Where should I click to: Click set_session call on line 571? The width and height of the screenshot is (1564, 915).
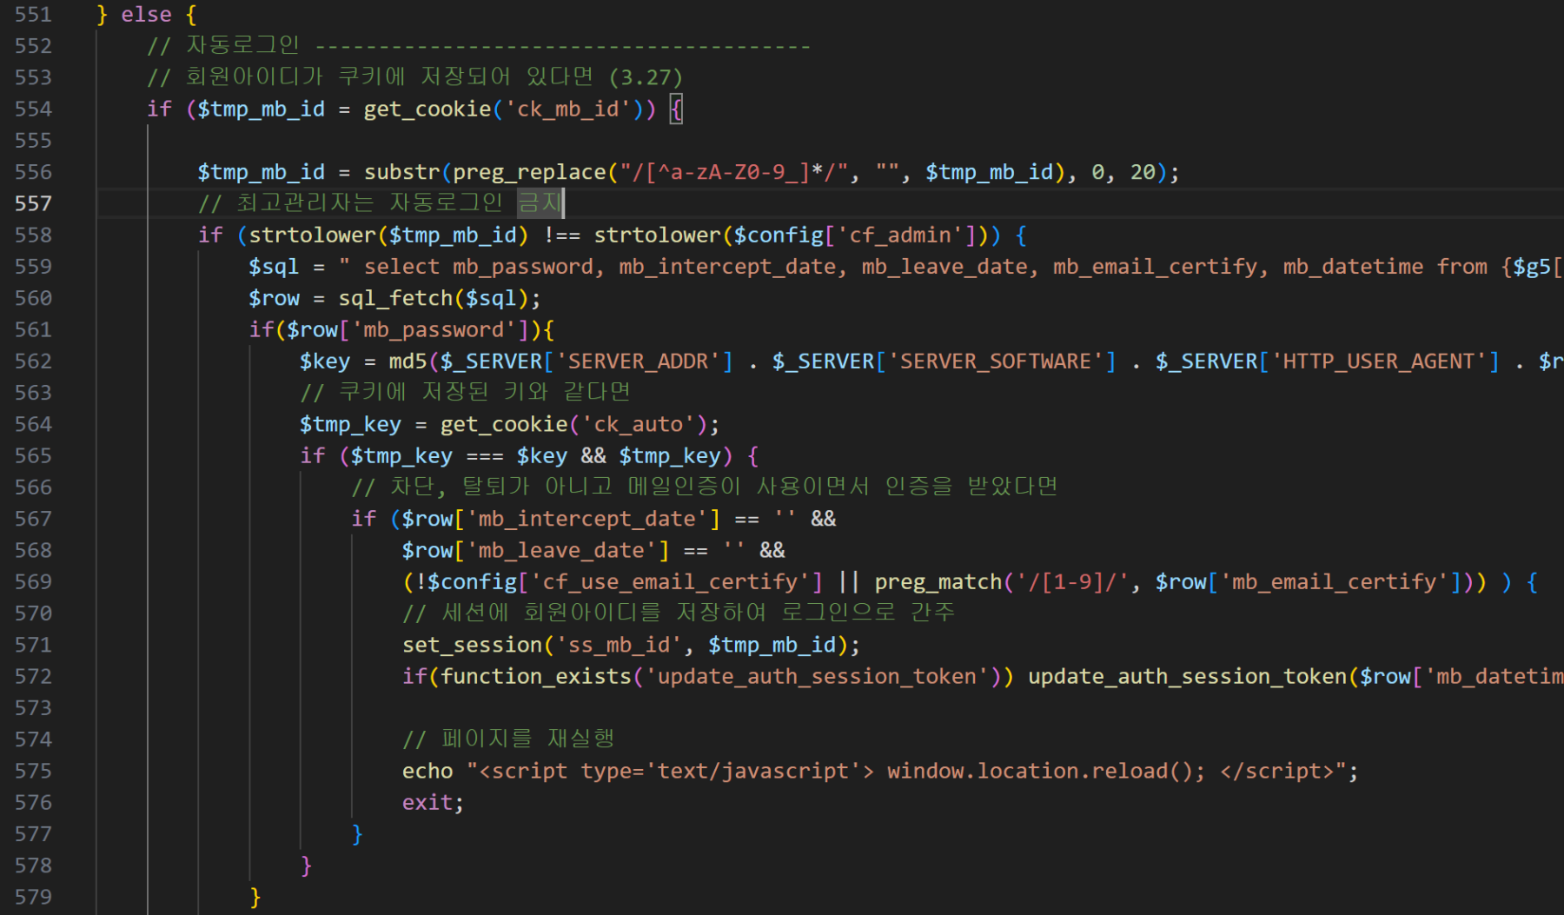pos(472,646)
